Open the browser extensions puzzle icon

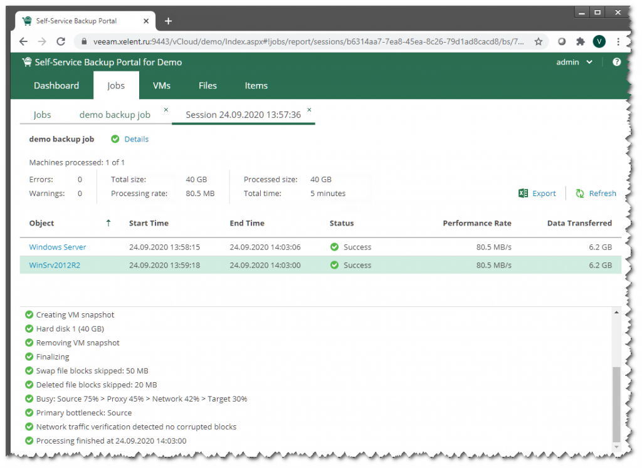[x=580, y=41]
